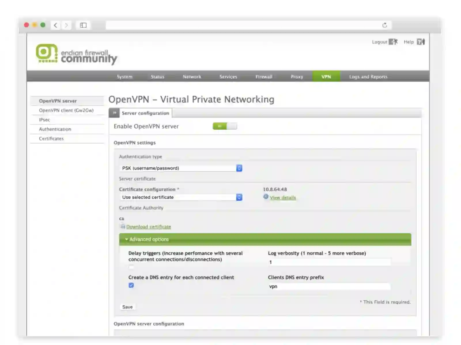Open the Authentication type dropdown
461x345 pixels.
coord(181,168)
